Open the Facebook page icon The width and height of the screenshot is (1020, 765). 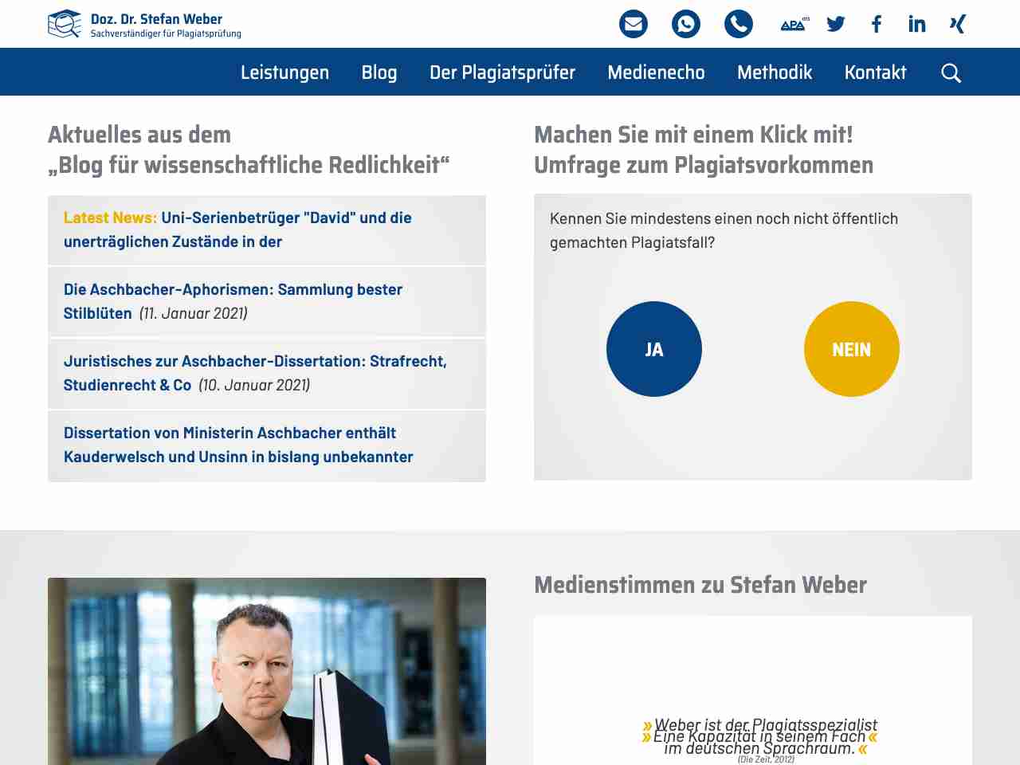pos(877,24)
